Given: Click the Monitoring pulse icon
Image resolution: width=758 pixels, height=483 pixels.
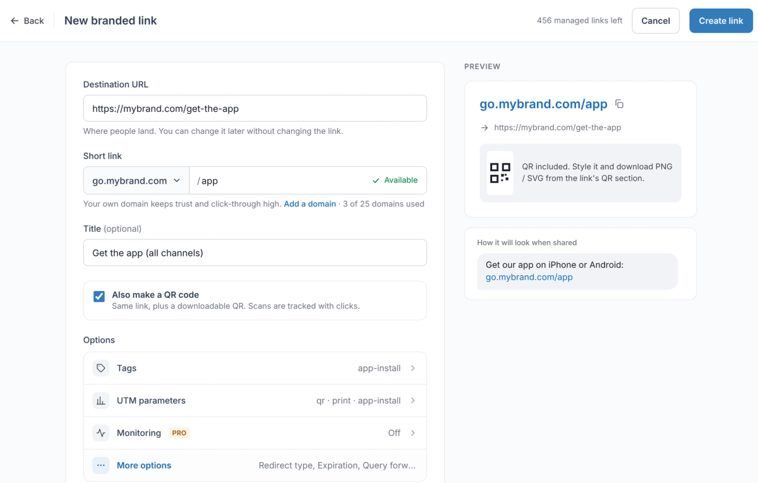Looking at the screenshot, I should click(x=100, y=433).
